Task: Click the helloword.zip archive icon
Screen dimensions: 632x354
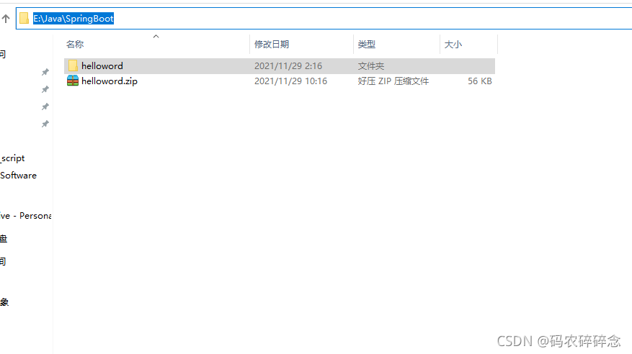Action: tap(73, 81)
